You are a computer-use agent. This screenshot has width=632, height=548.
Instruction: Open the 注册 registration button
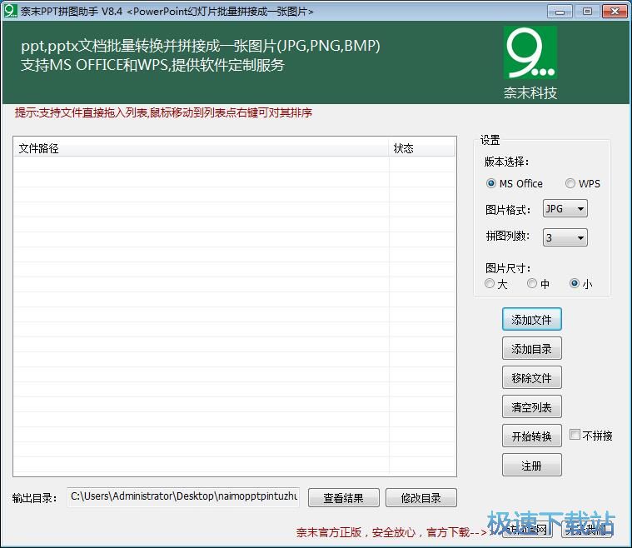(x=531, y=466)
